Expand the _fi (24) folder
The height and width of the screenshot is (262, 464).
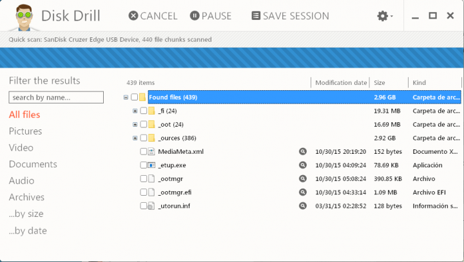(135, 111)
